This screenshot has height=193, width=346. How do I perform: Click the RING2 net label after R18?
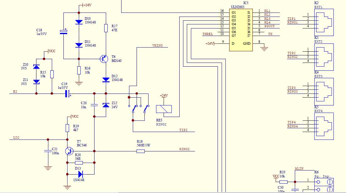click(185, 149)
